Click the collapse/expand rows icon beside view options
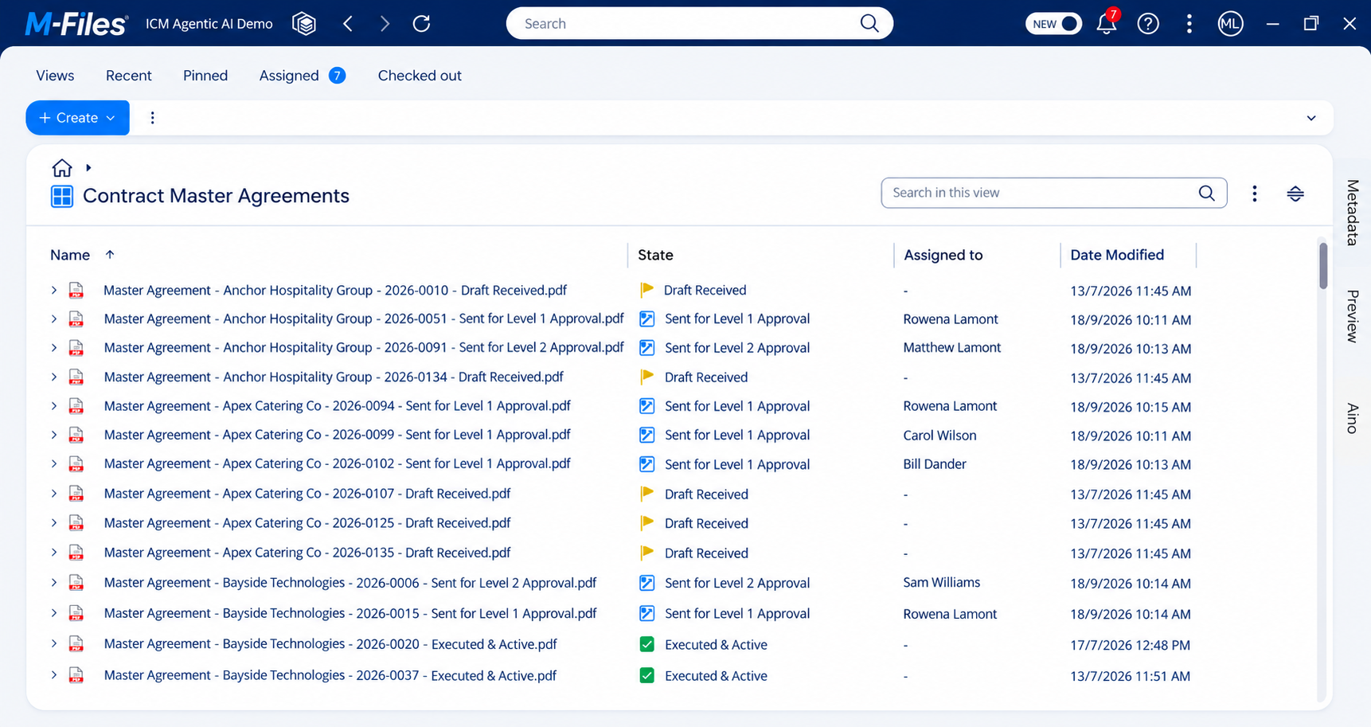Viewport: 1371px width, 727px height. 1295,193
